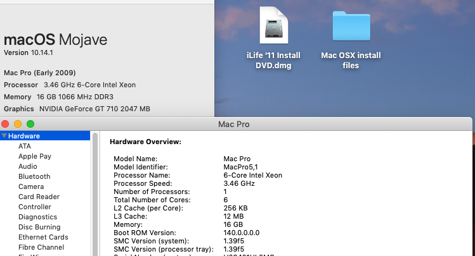Select Bluetooth in the sidebar

(34, 176)
